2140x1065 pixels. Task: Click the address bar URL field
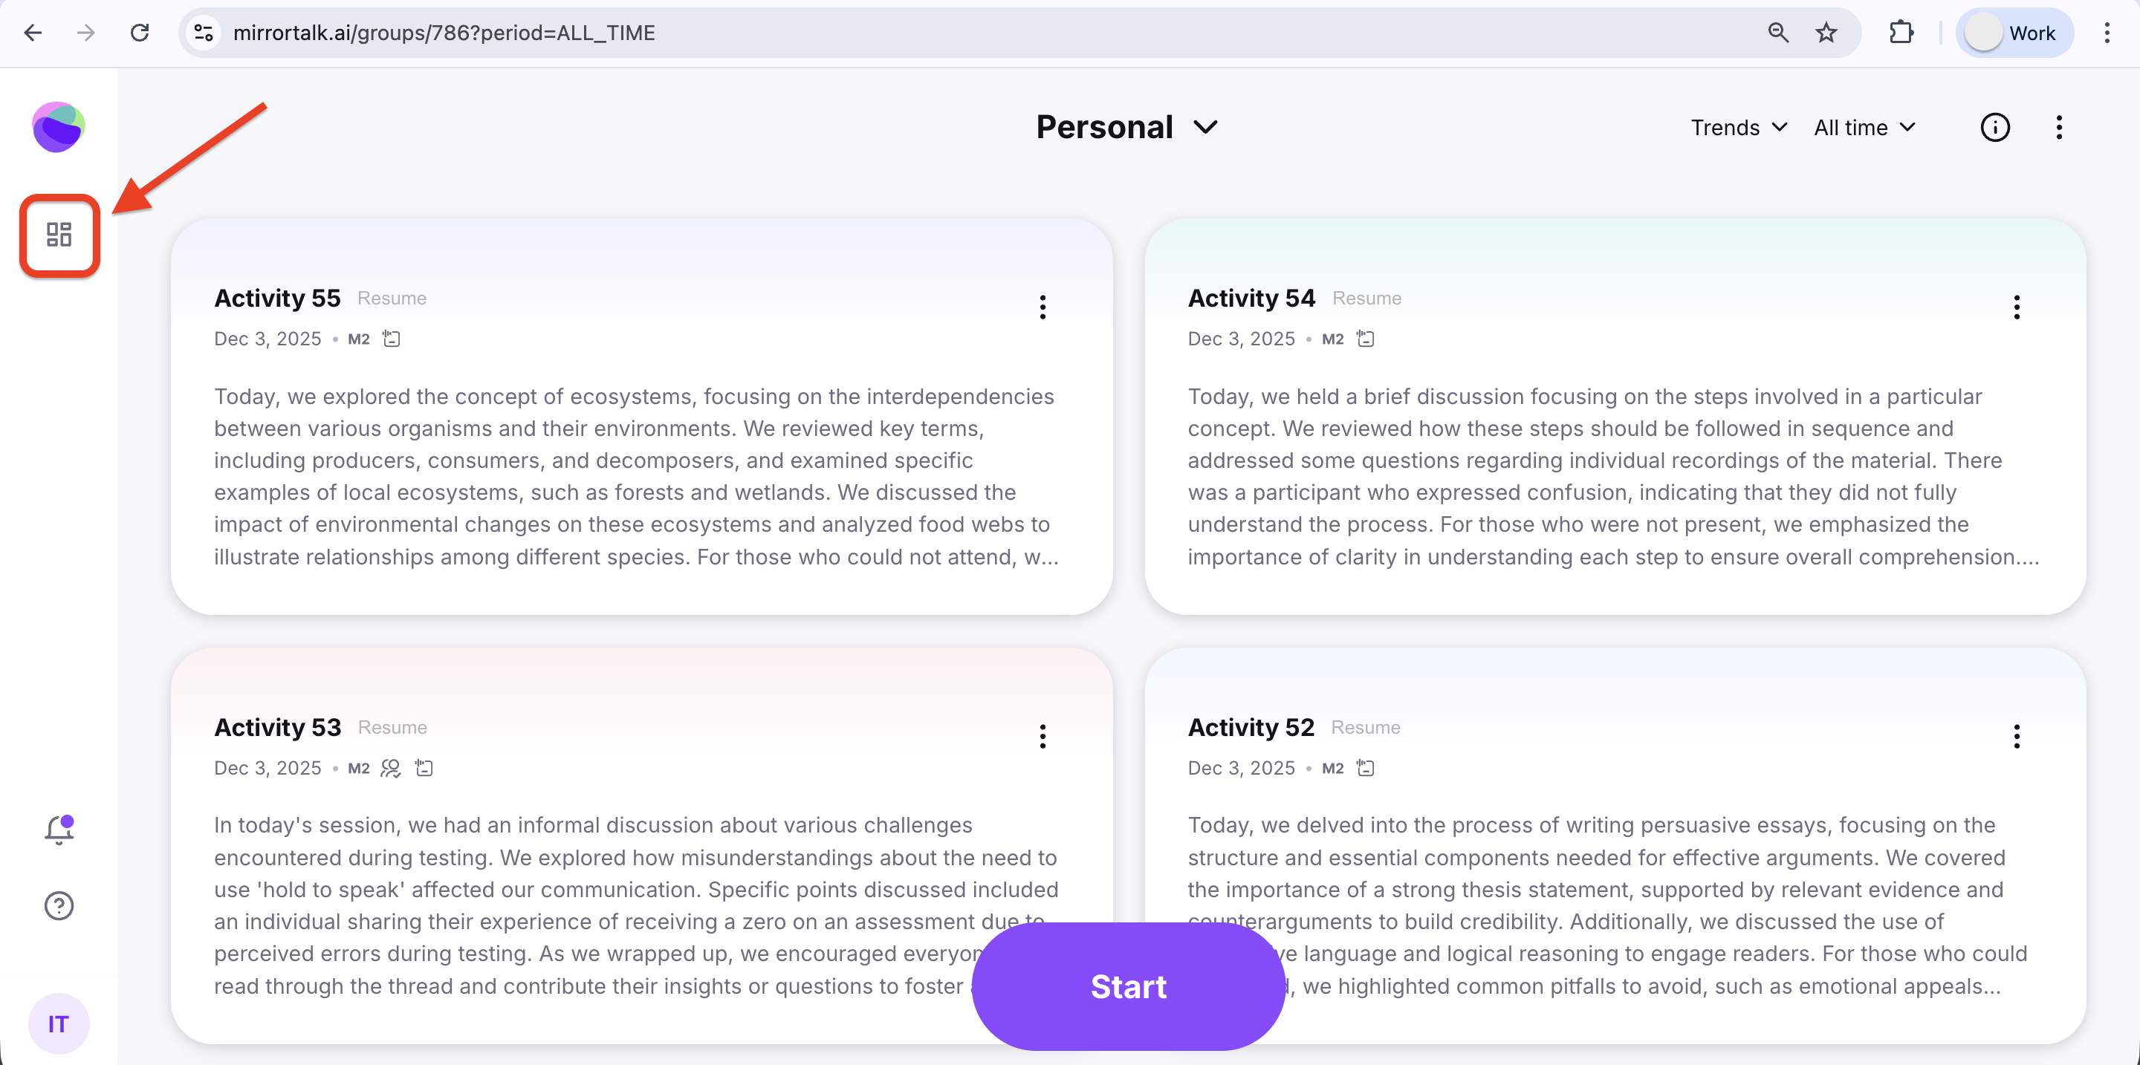[914, 33]
